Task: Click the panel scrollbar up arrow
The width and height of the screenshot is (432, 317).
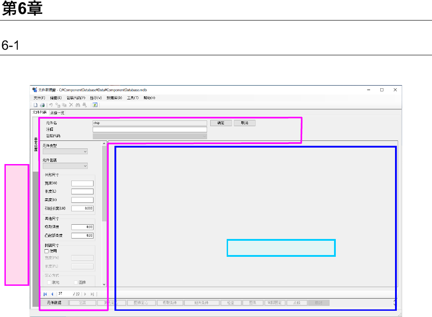Action: click(104, 144)
